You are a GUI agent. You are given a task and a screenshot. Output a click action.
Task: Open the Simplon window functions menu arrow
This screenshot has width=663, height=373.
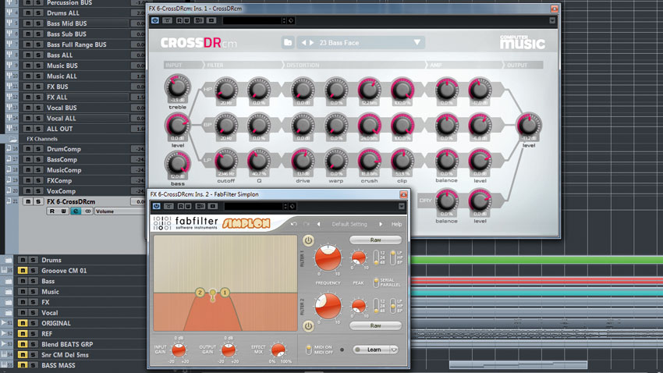coord(401,206)
